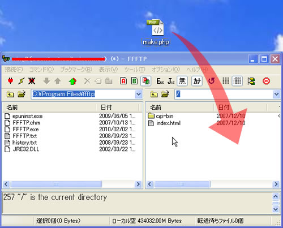Click the Delete X icon in toolbar
Image resolution: width=283 pixels, height=228 pixels.
(87, 81)
